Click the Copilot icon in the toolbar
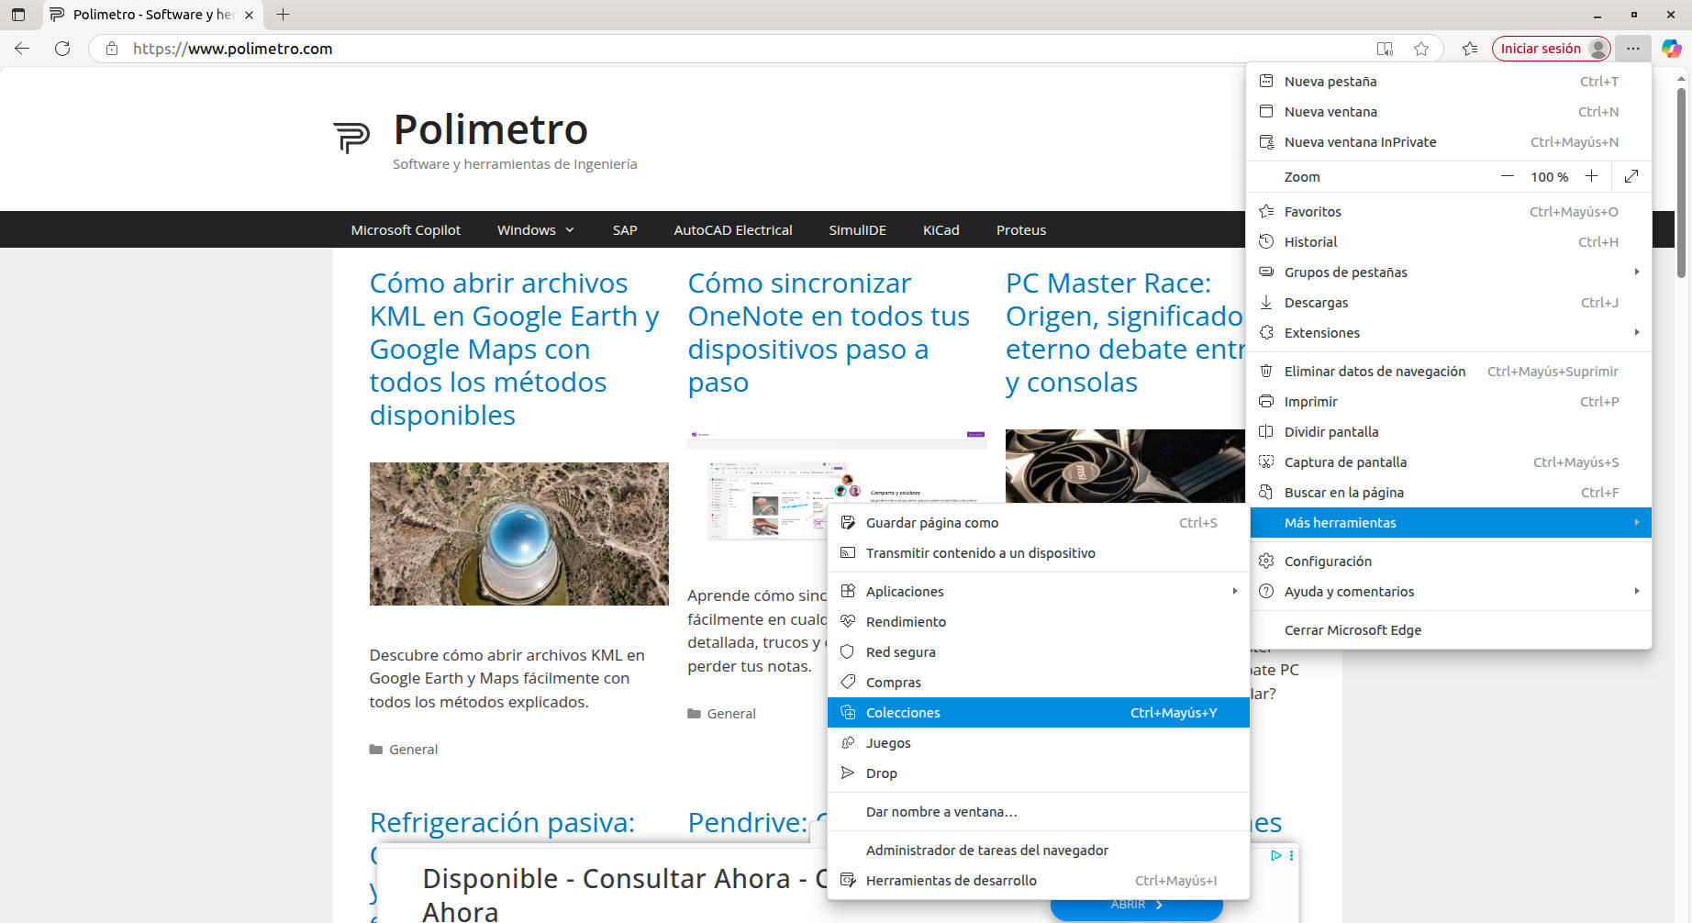Viewport: 1692px width, 923px height. pos(1671,49)
